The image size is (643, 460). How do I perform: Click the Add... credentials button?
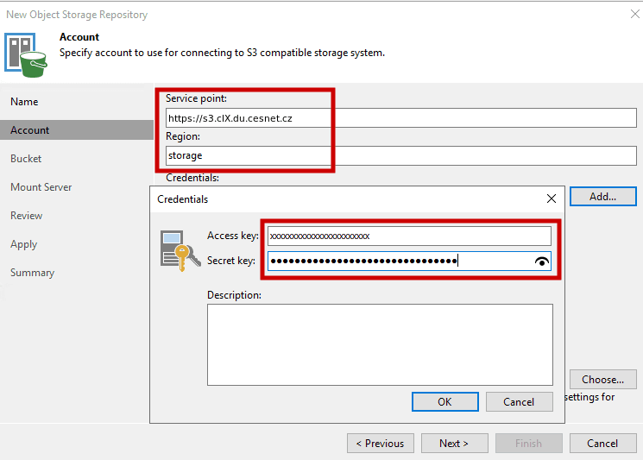602,197
